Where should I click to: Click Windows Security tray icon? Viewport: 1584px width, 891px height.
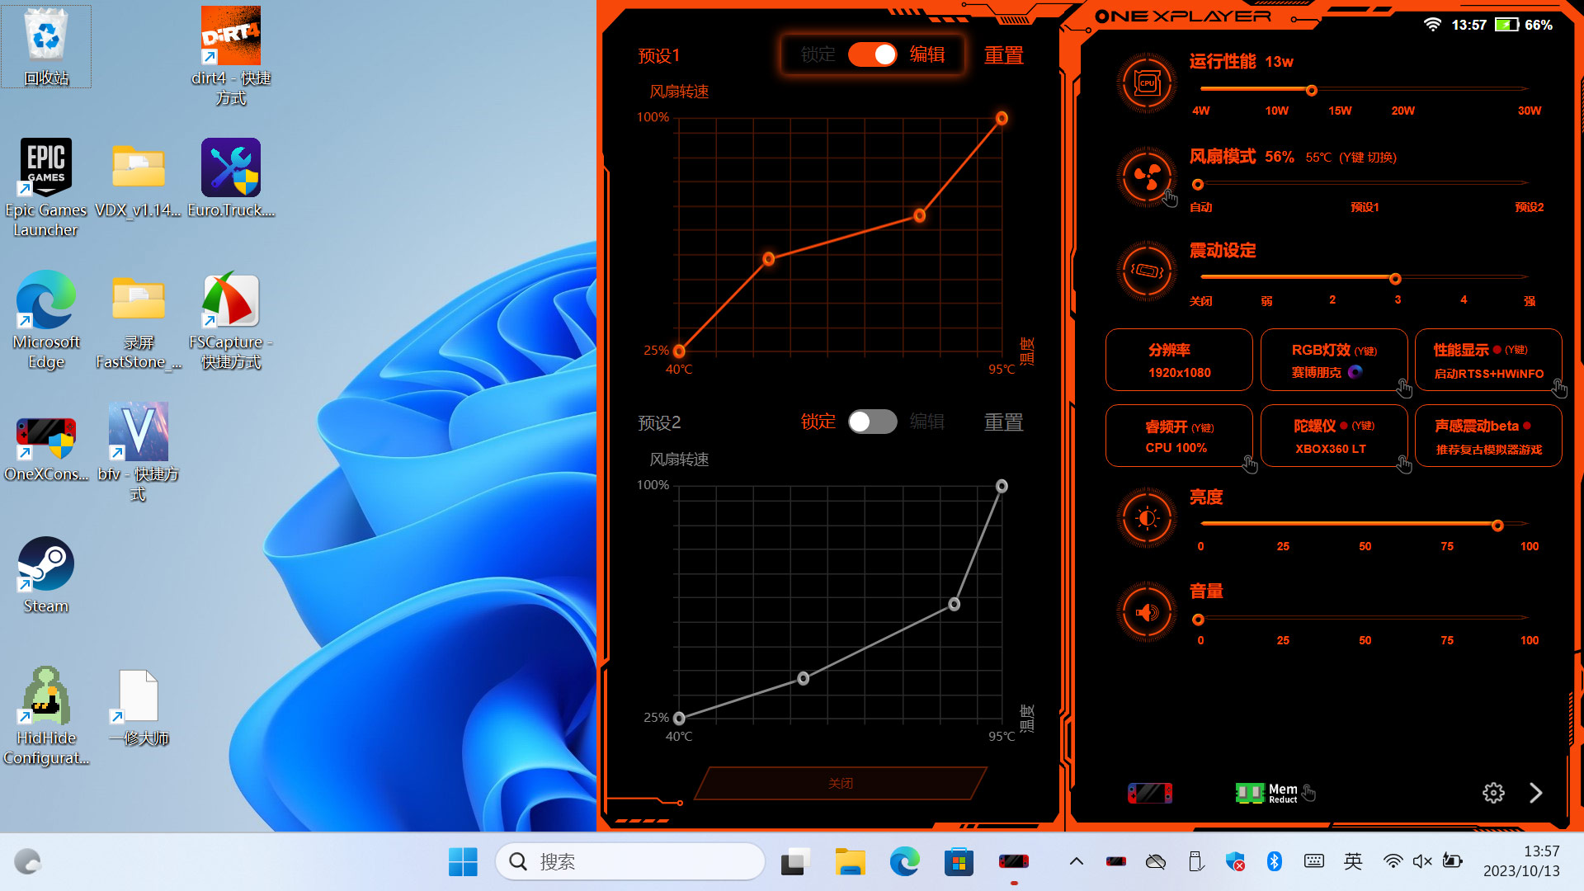[x=1235, y=861]
